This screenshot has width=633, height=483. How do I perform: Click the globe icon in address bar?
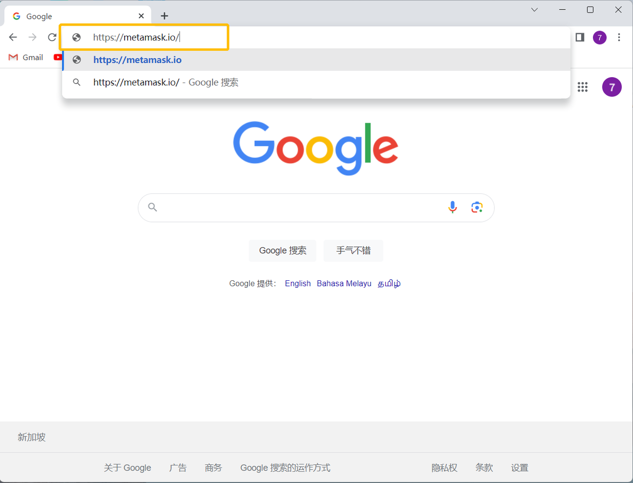[77, 38]
